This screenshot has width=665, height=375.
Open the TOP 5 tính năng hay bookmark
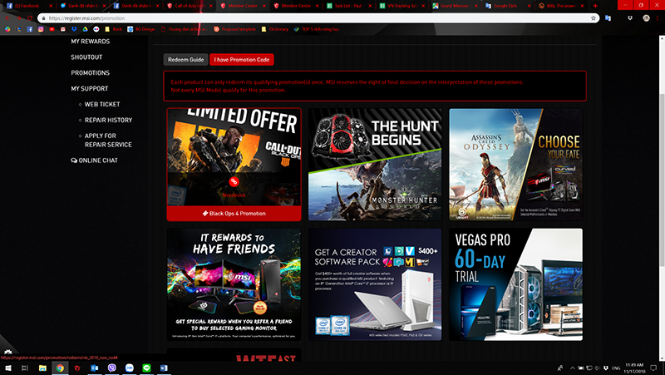[x=317, y=29]
